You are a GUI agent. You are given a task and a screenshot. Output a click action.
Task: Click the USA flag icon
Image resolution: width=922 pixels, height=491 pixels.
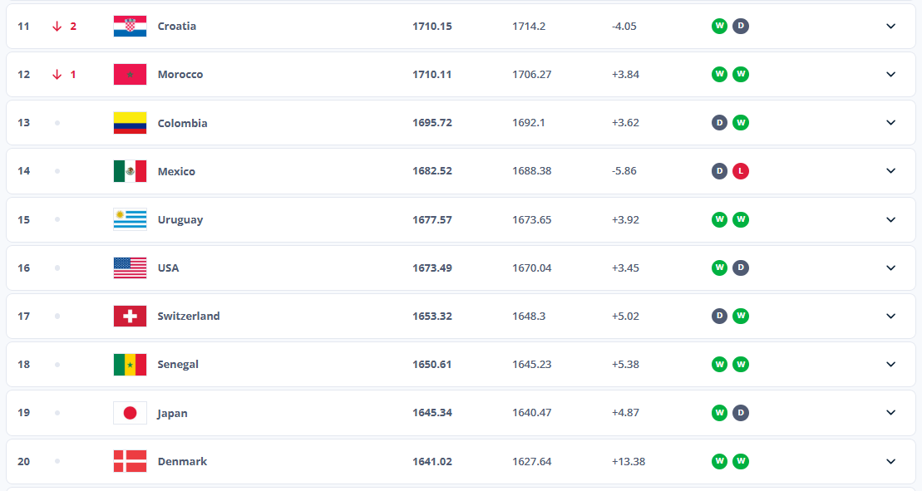click(x=130, y=268)
